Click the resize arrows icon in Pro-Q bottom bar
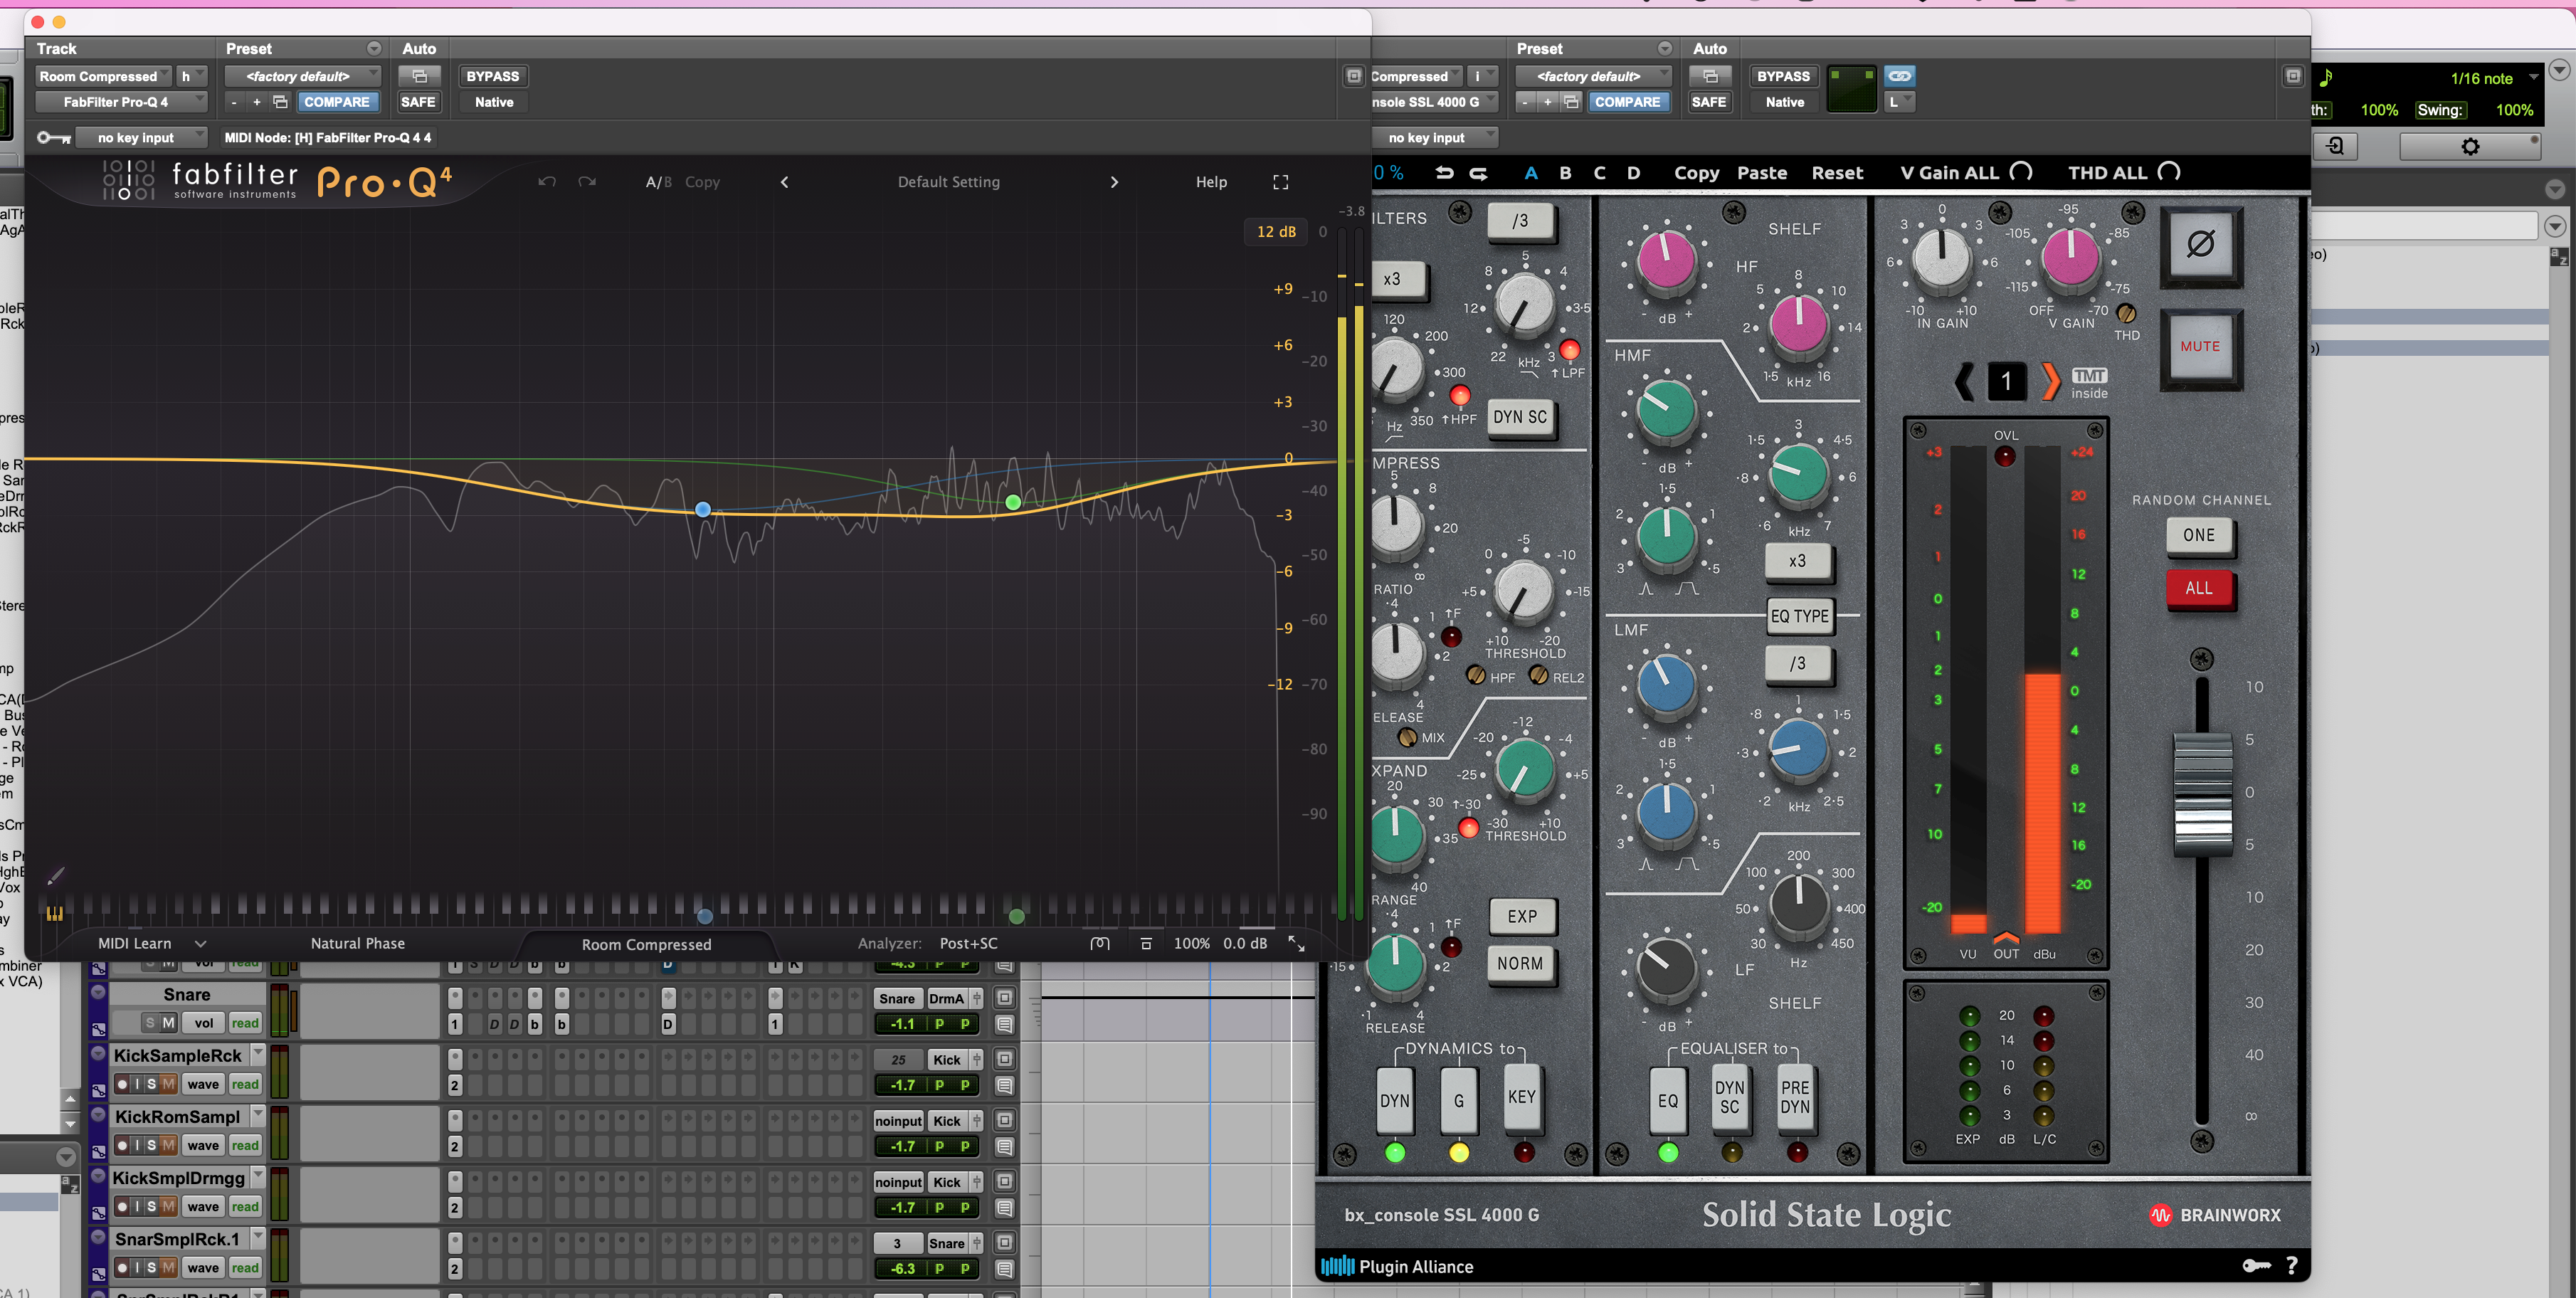 point(1296,943)
